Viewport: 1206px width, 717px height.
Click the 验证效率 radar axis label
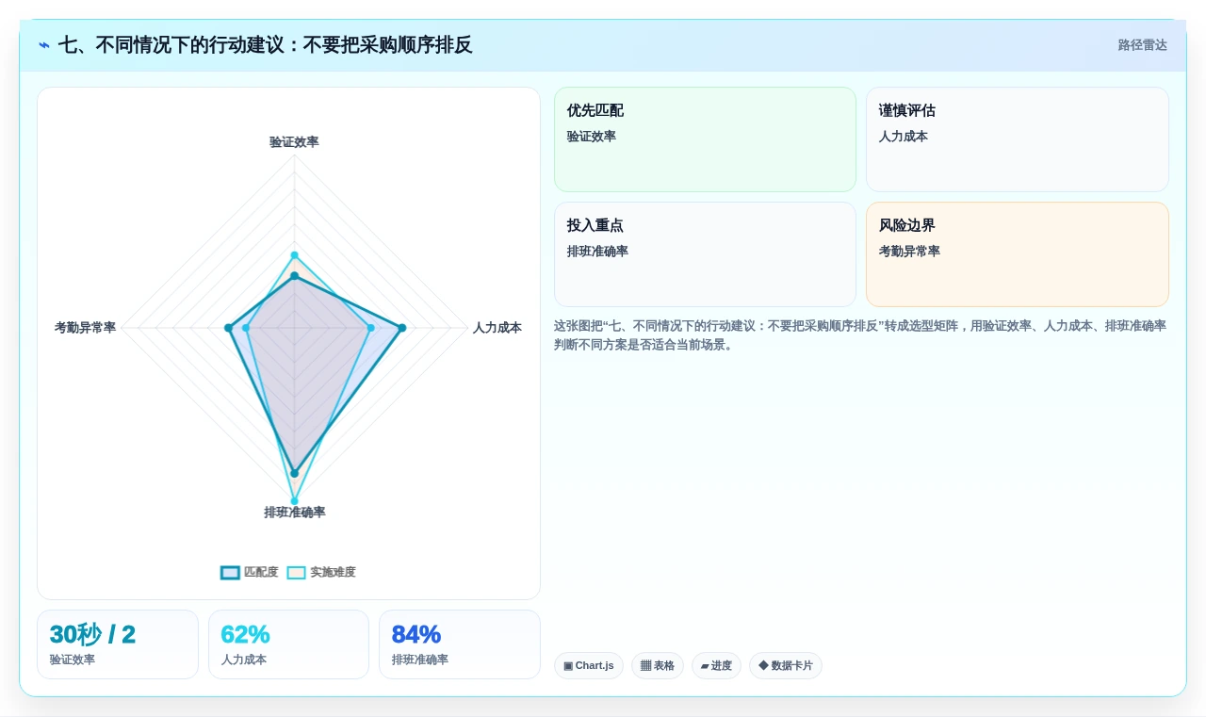coord(294,142)
